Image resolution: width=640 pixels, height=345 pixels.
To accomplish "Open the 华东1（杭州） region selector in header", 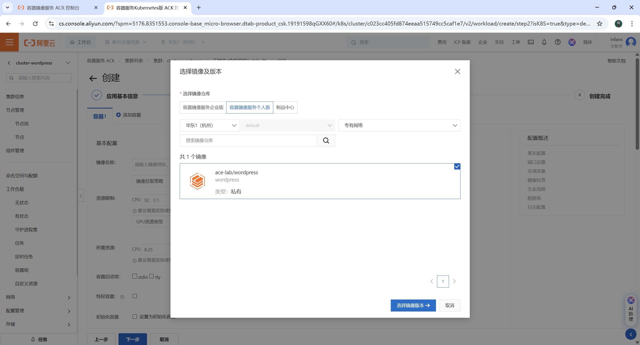I will (183, 42).
